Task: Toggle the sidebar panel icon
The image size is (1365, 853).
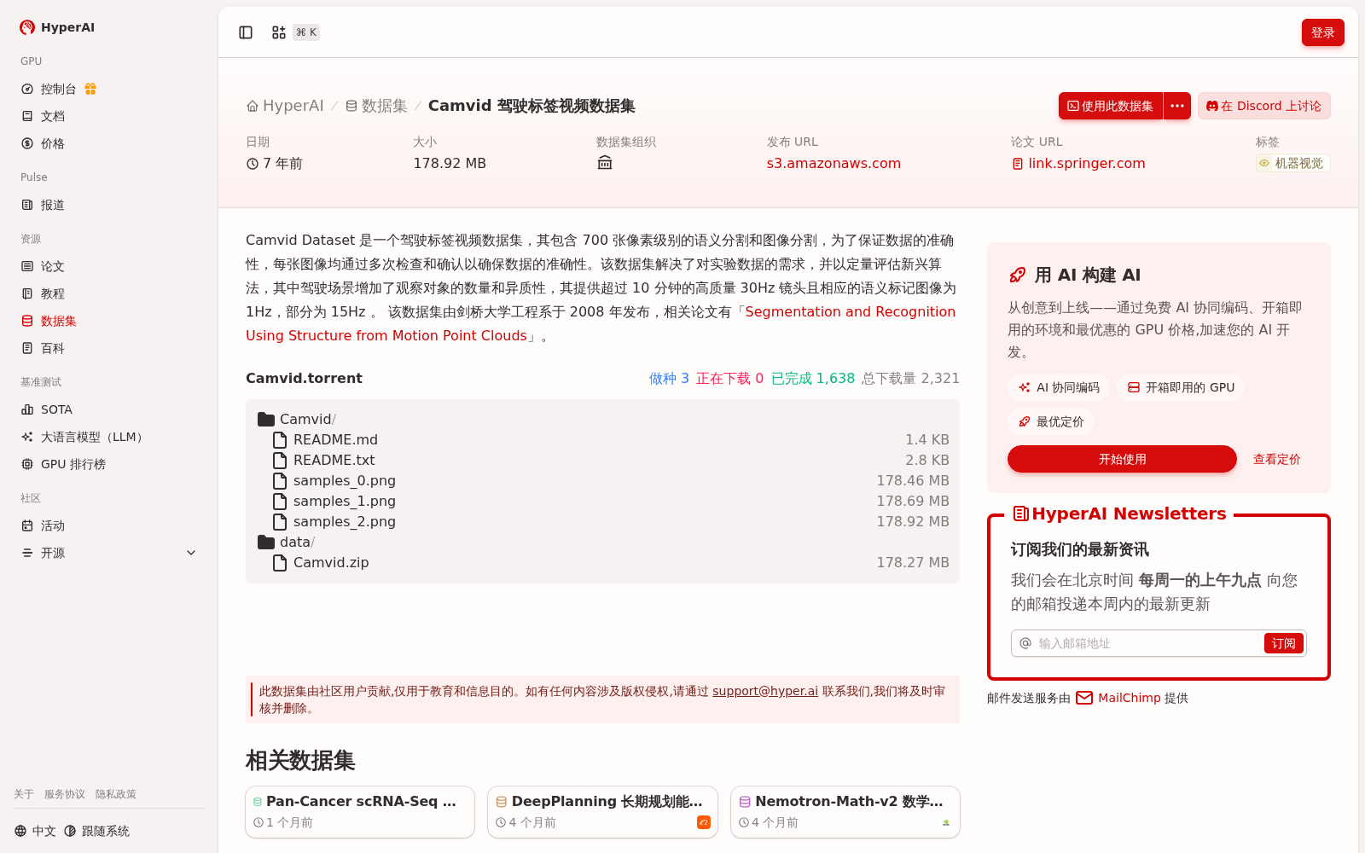Action: click(x=246, y=32)
